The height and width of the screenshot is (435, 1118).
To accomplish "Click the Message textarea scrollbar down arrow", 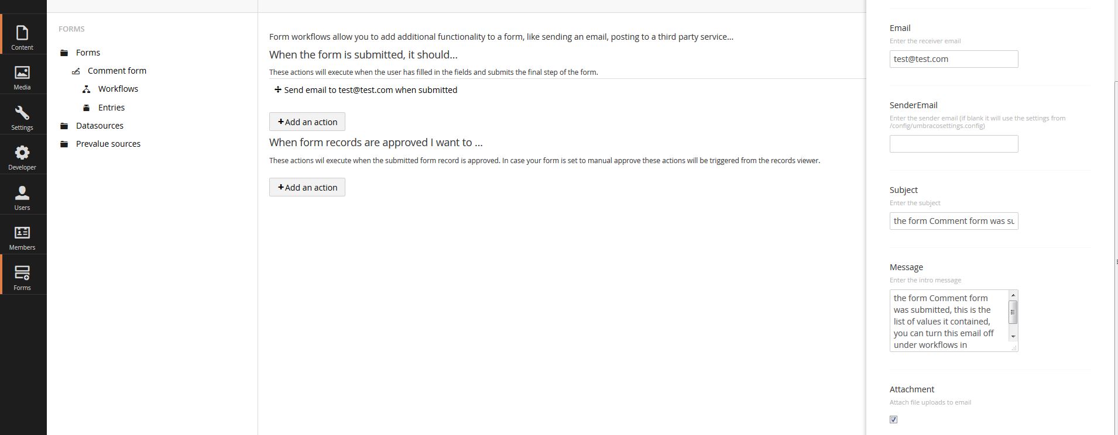I will coord(1013,337).
